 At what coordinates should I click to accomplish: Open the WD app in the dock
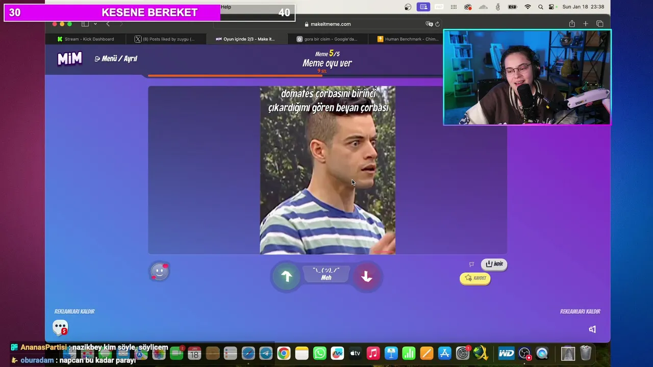pyautogui.click(x=506, y=353)
